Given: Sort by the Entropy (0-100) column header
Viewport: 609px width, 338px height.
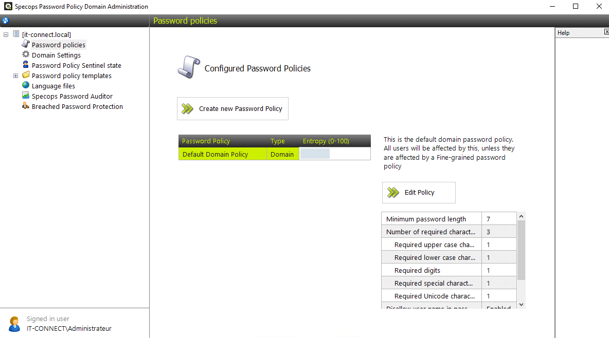Looking at the screenshot, I should 326,141.
